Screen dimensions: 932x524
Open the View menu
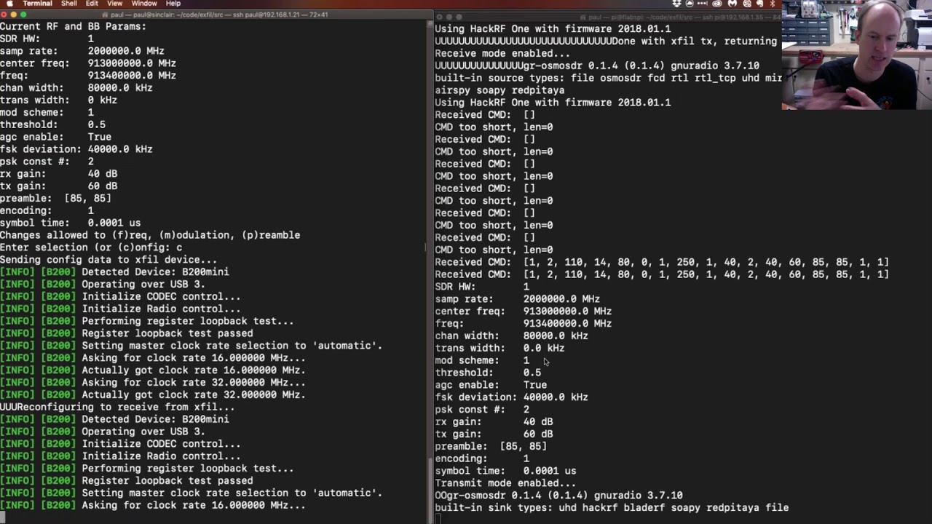tap(114, 3)
